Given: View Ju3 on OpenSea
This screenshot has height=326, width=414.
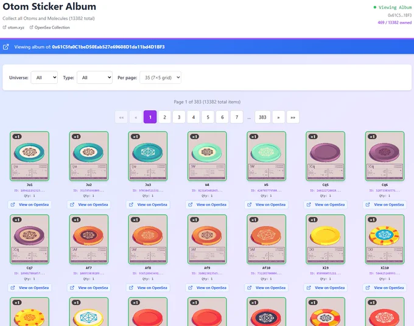Looking at the screenshot, I should (148, 205).
